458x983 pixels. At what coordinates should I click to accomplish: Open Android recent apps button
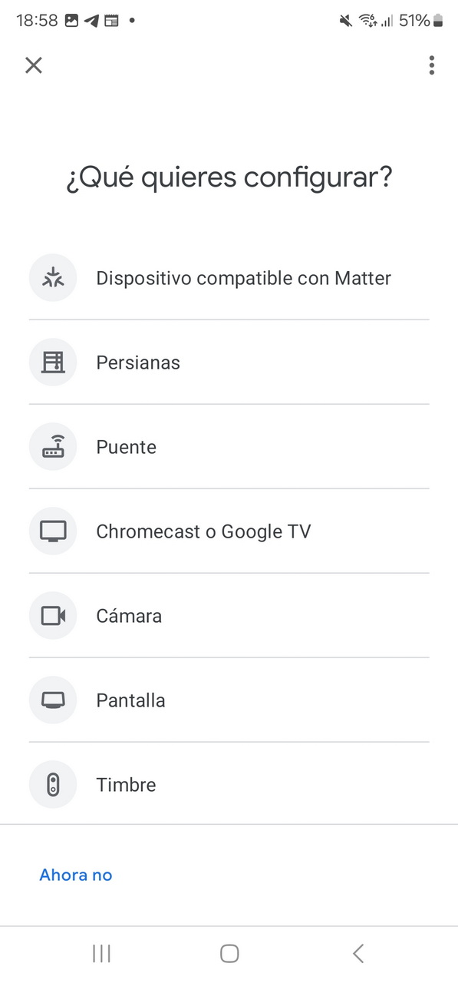point(101,954)
